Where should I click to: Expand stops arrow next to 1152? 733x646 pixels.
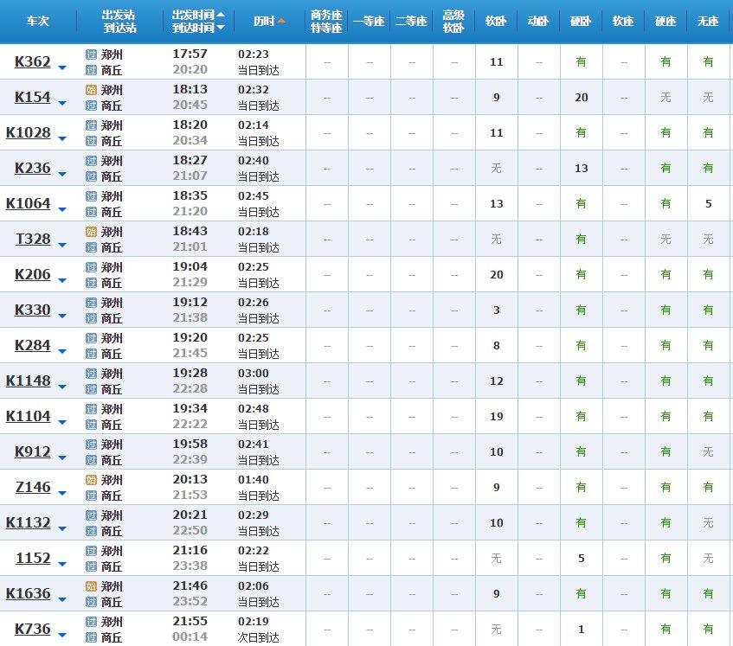[x=62, y=564]
